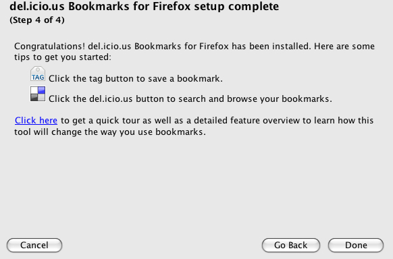Click the white square of del.icio.us logo

pos(34,90)
